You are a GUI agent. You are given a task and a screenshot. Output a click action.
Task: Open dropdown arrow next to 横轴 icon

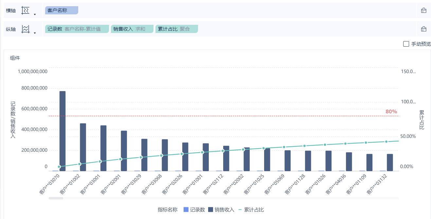point(35,14)
